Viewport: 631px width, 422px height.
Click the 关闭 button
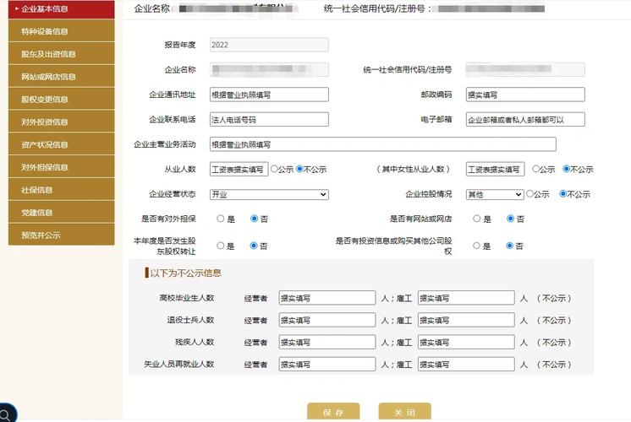coord(404,412)
